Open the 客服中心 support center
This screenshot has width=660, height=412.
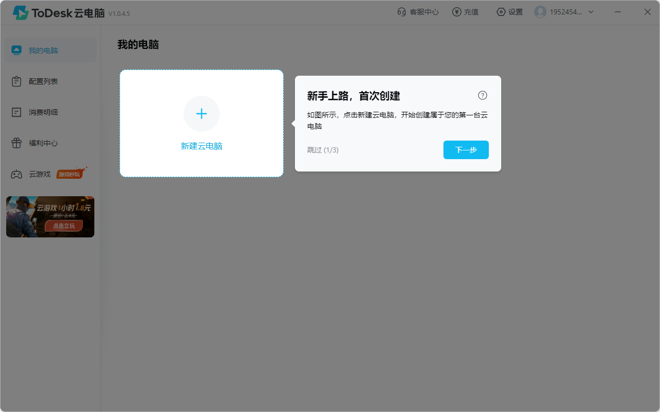click(x=418, y=11)
